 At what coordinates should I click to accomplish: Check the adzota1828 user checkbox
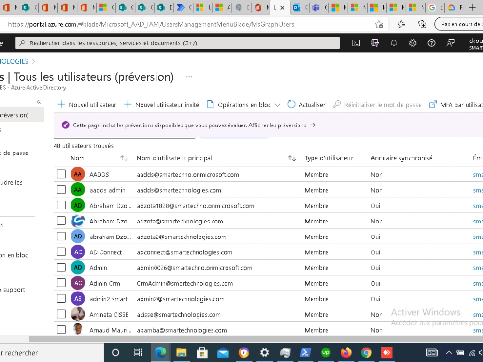[x=61, y=205]
